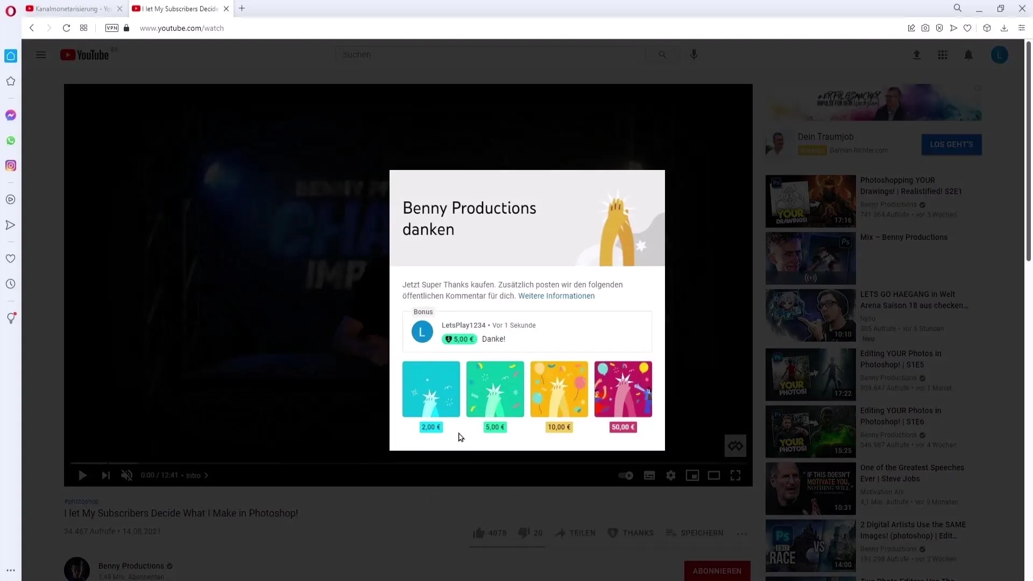Open player settings gear
Image resolution: width=1033 pixels, height=581 pixels.
pyautogui.click(x=671, y=476)
